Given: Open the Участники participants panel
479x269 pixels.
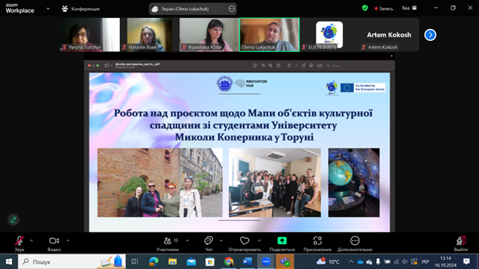Looking at the screenshot, I should click(x=168, y=244).
